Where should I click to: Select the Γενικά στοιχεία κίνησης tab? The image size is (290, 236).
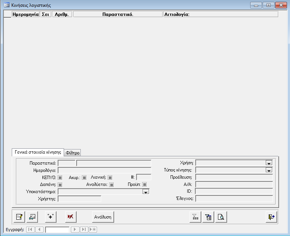tap(38, 152)
